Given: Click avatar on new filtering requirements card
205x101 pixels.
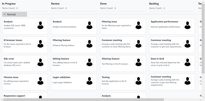Looking at the screenshot, I should click(188, 81).
